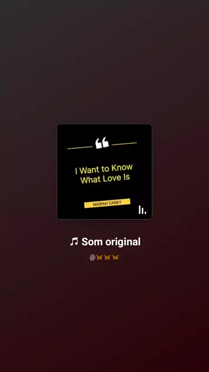Tap the music note icon beside Som original

[74, 242]
